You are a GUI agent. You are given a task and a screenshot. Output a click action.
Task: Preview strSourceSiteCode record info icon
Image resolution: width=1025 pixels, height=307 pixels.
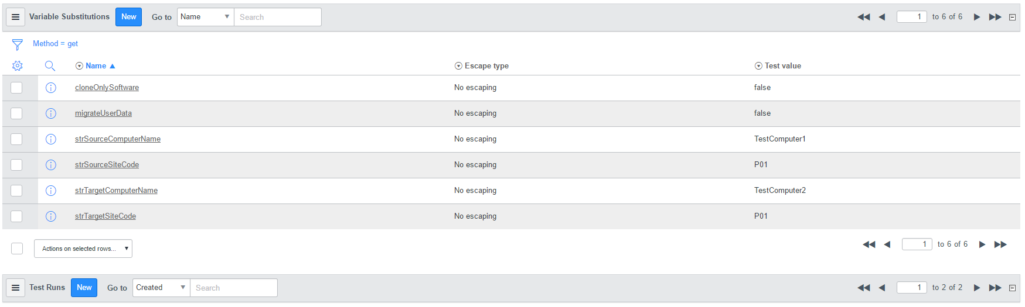(x=51, y=165)
